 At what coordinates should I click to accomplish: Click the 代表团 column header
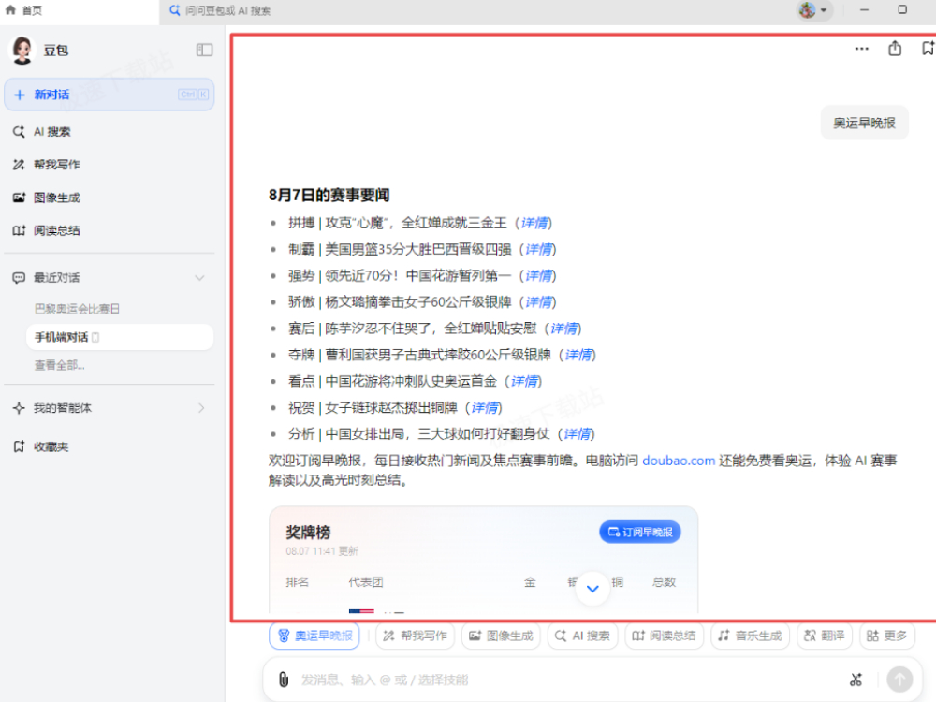coord(366,582)
